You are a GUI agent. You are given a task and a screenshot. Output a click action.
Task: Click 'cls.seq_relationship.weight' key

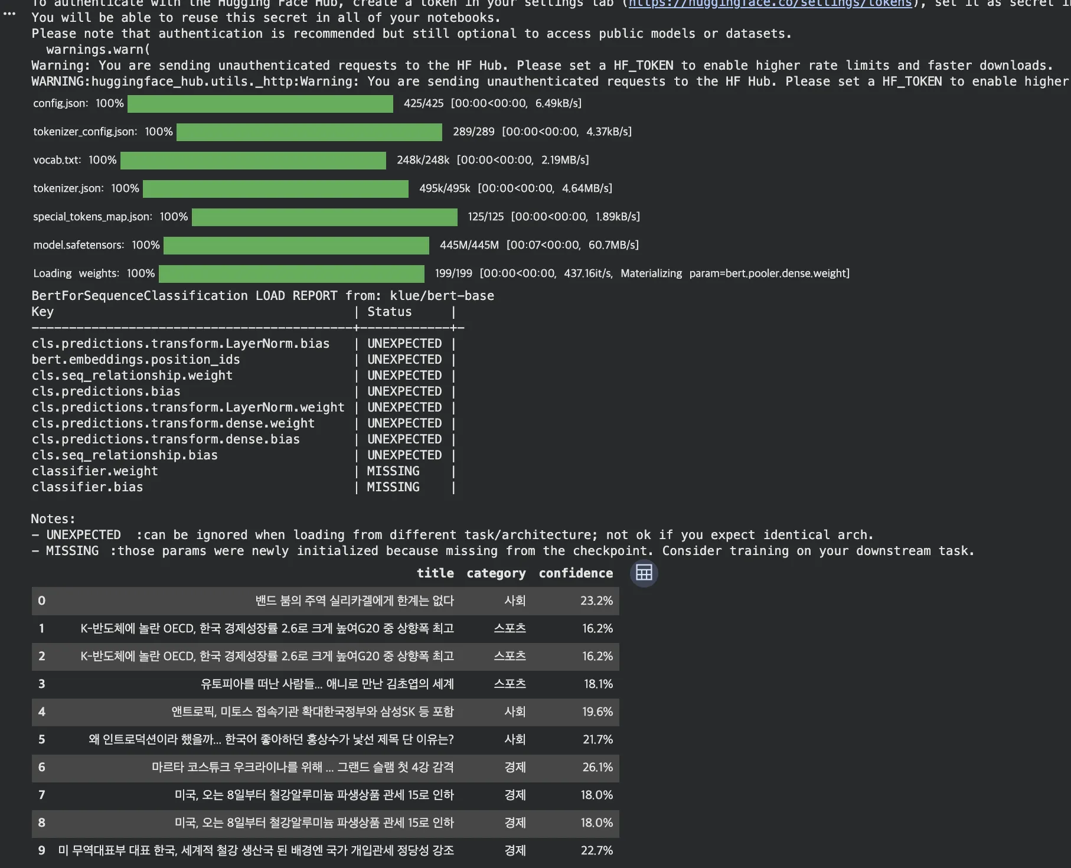(132, 376)
